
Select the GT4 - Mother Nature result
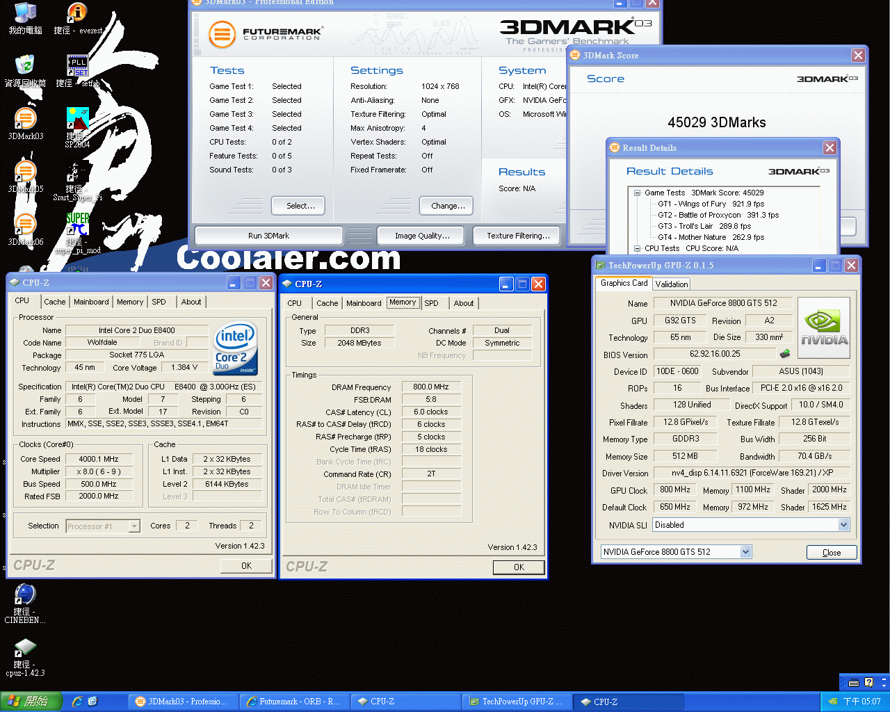tap(711, 237)
